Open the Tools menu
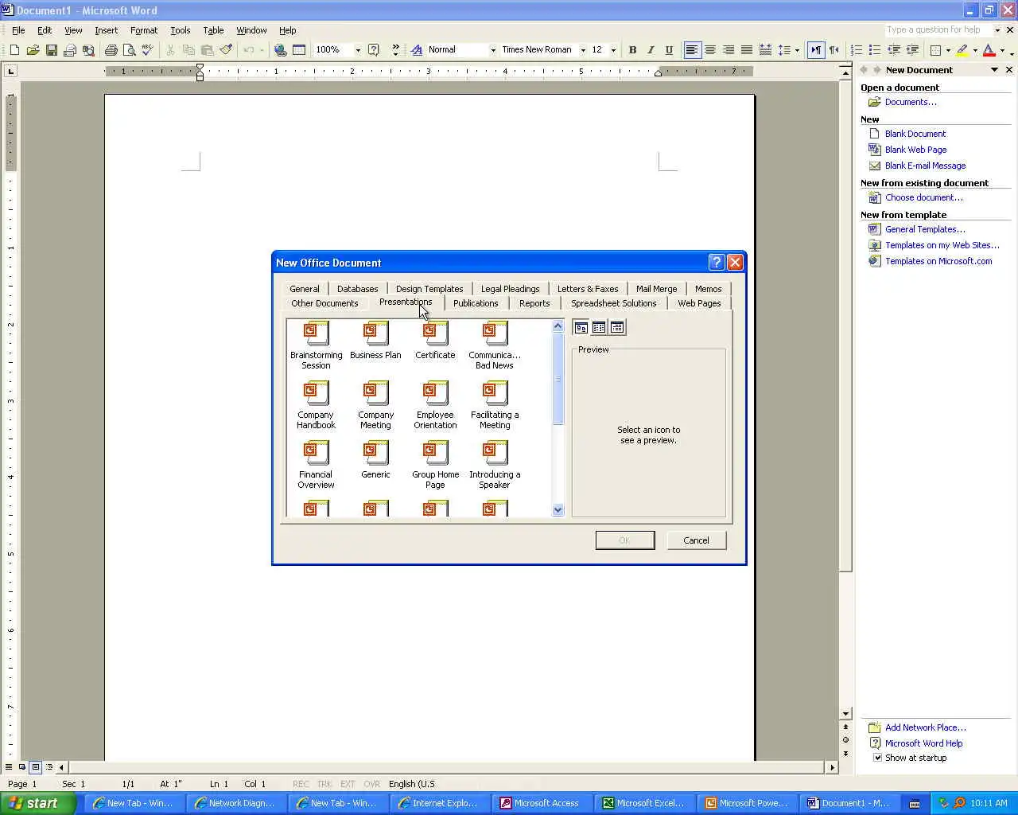This screenshot has width=1018, height=815. [181, 30]
